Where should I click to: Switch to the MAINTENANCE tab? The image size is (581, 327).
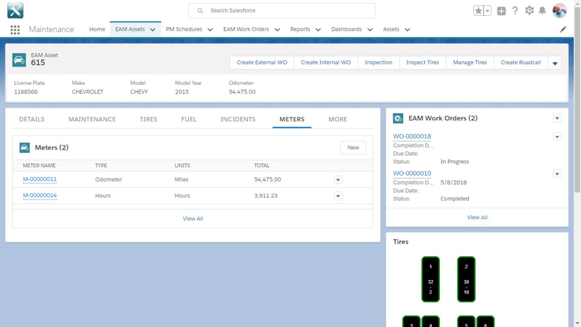[x=92, y=119]
